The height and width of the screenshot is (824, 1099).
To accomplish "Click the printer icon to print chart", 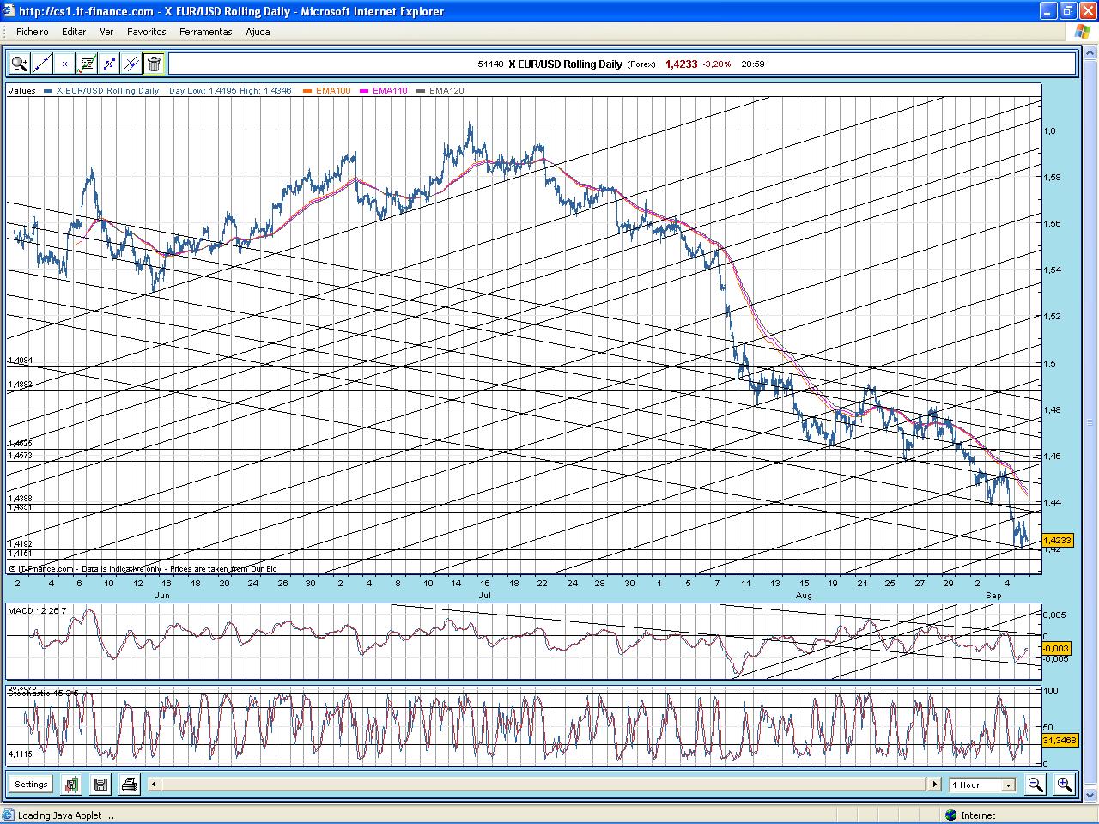I will coord(130,785).
